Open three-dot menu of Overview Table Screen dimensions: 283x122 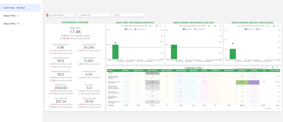click(277, 67)
